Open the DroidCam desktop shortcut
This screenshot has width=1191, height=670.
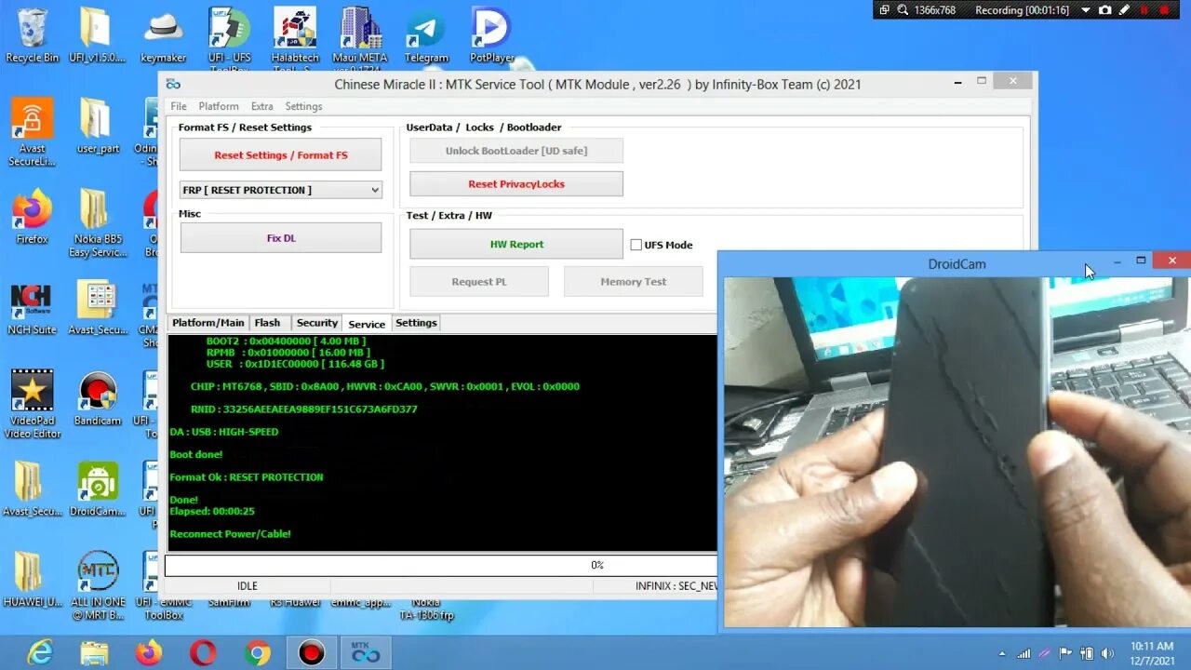(98, 489)
